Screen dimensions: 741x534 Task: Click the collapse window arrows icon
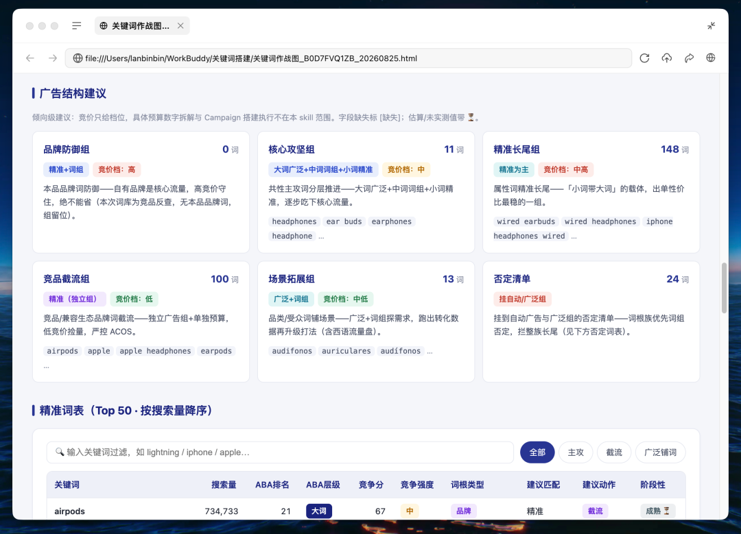tap(711, 25)
